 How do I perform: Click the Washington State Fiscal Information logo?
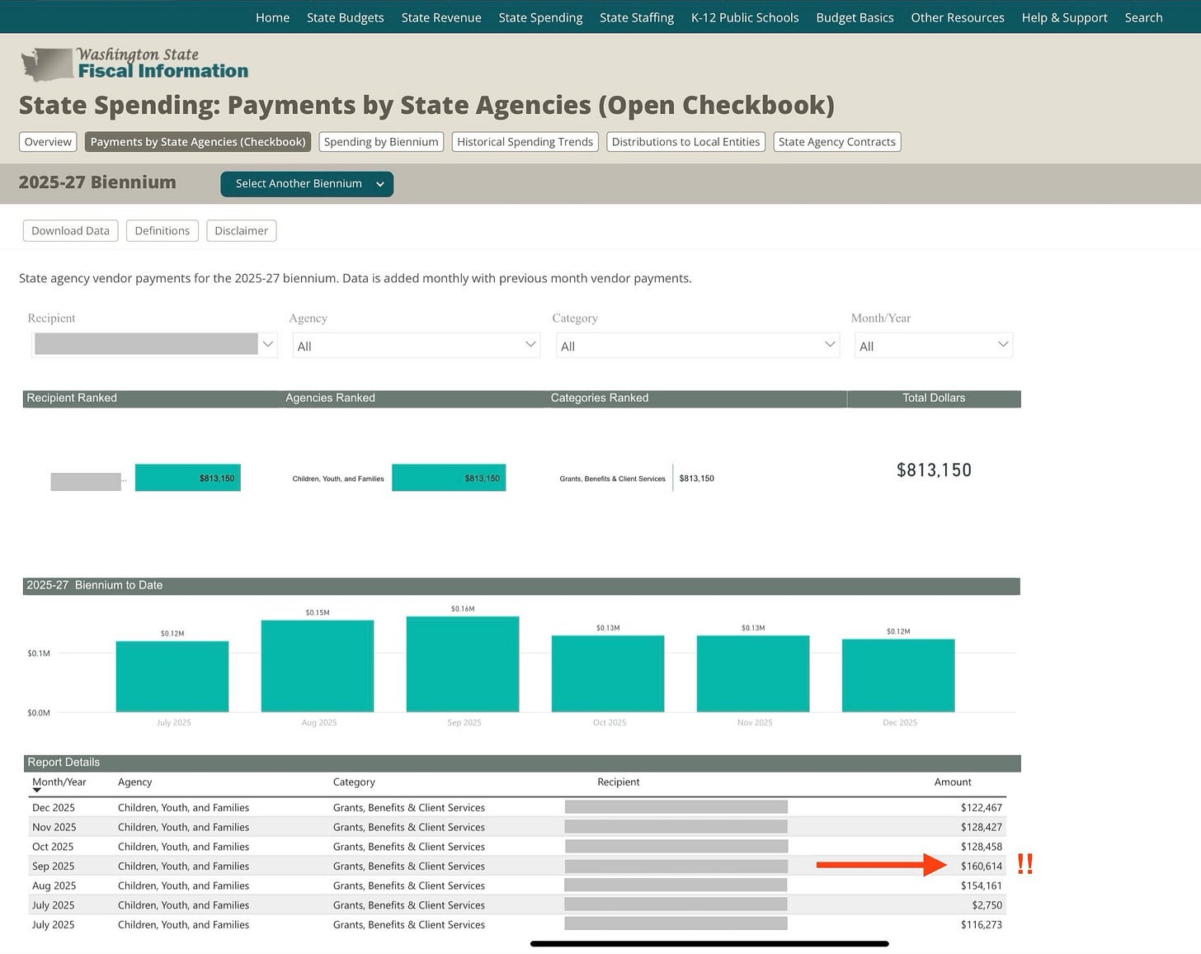pyautogui.click(x=134, y=64)
